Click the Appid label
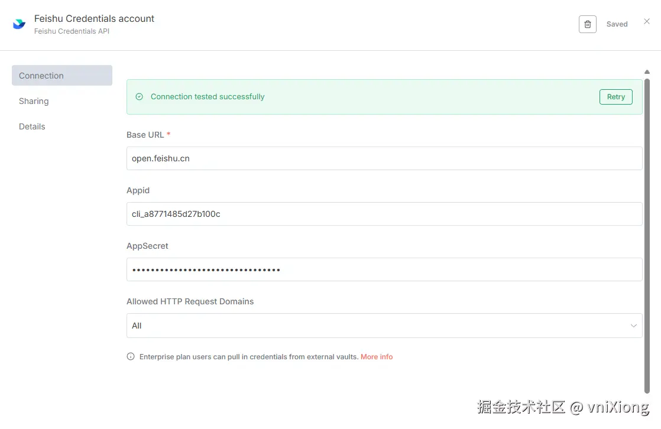Image resolution: width=661 pixels, height=429 pixels. click(138, 190)
